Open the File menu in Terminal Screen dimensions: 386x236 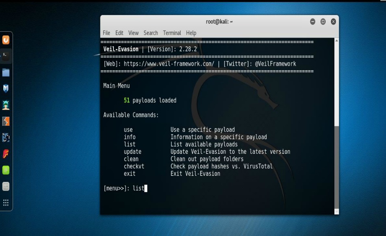106,33
